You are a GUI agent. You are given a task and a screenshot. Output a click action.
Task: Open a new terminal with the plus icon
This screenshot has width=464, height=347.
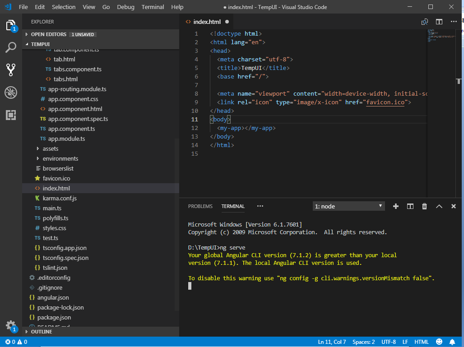396,206
